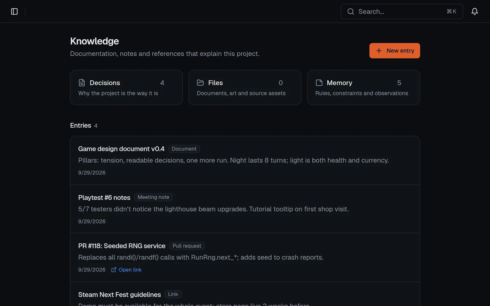Click the date under Game design document
Image resolution: width=490 pixels, height=306 pixels.
[92, 173]
